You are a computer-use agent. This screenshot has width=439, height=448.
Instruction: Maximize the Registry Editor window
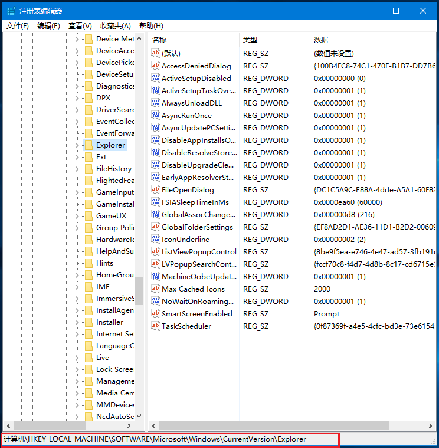click(x=396, y=11)
